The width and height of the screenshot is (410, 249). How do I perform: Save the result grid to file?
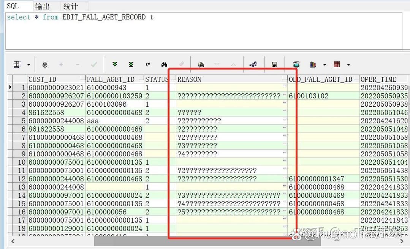pos(274,64)
